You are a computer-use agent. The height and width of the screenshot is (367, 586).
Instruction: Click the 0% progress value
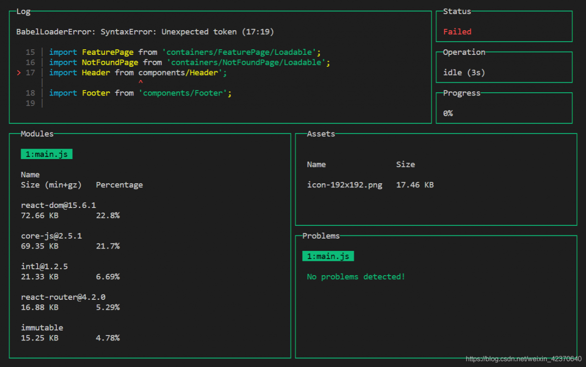(x=448, y=113)
